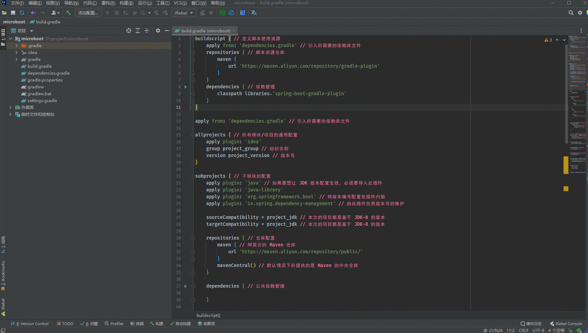
Task: Open 9: Version Control tool window
Action: tap(30, 324)
